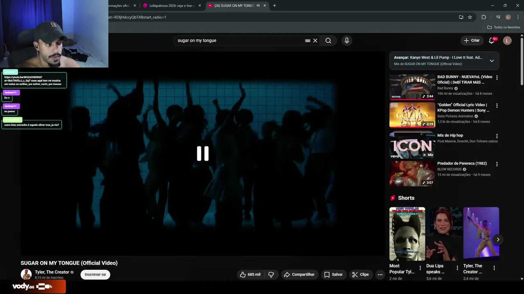Open options for Dua Lipa speaks short
Viewport: 524px width, 294px height.
tap(457, 268)
